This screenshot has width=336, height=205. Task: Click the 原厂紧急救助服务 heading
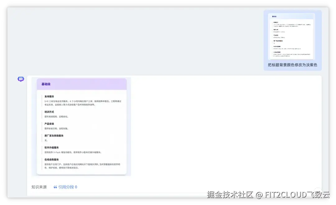click(54, 136)
